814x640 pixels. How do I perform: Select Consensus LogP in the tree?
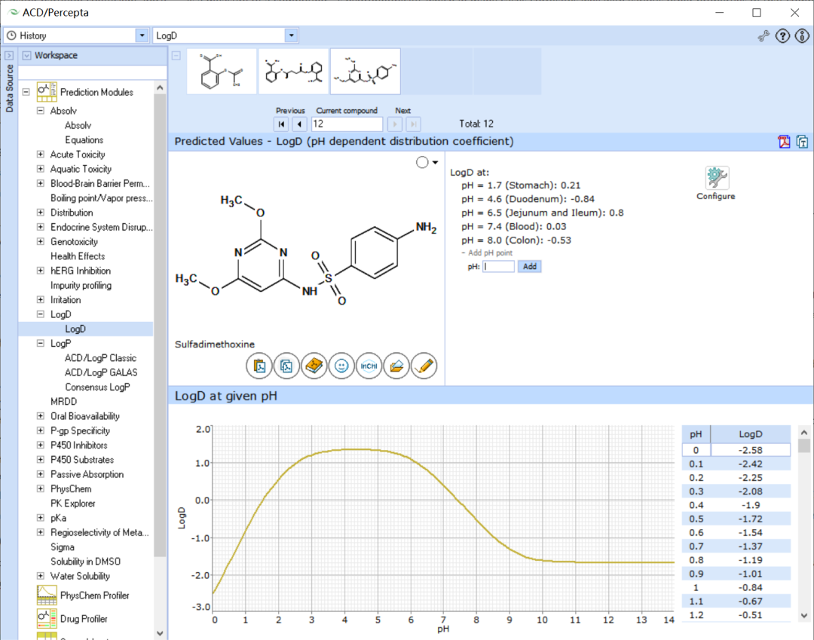(x=97, y=387)
